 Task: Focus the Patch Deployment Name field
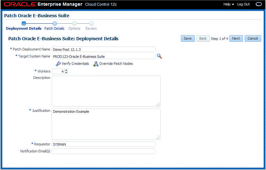(x=103, y=50)
